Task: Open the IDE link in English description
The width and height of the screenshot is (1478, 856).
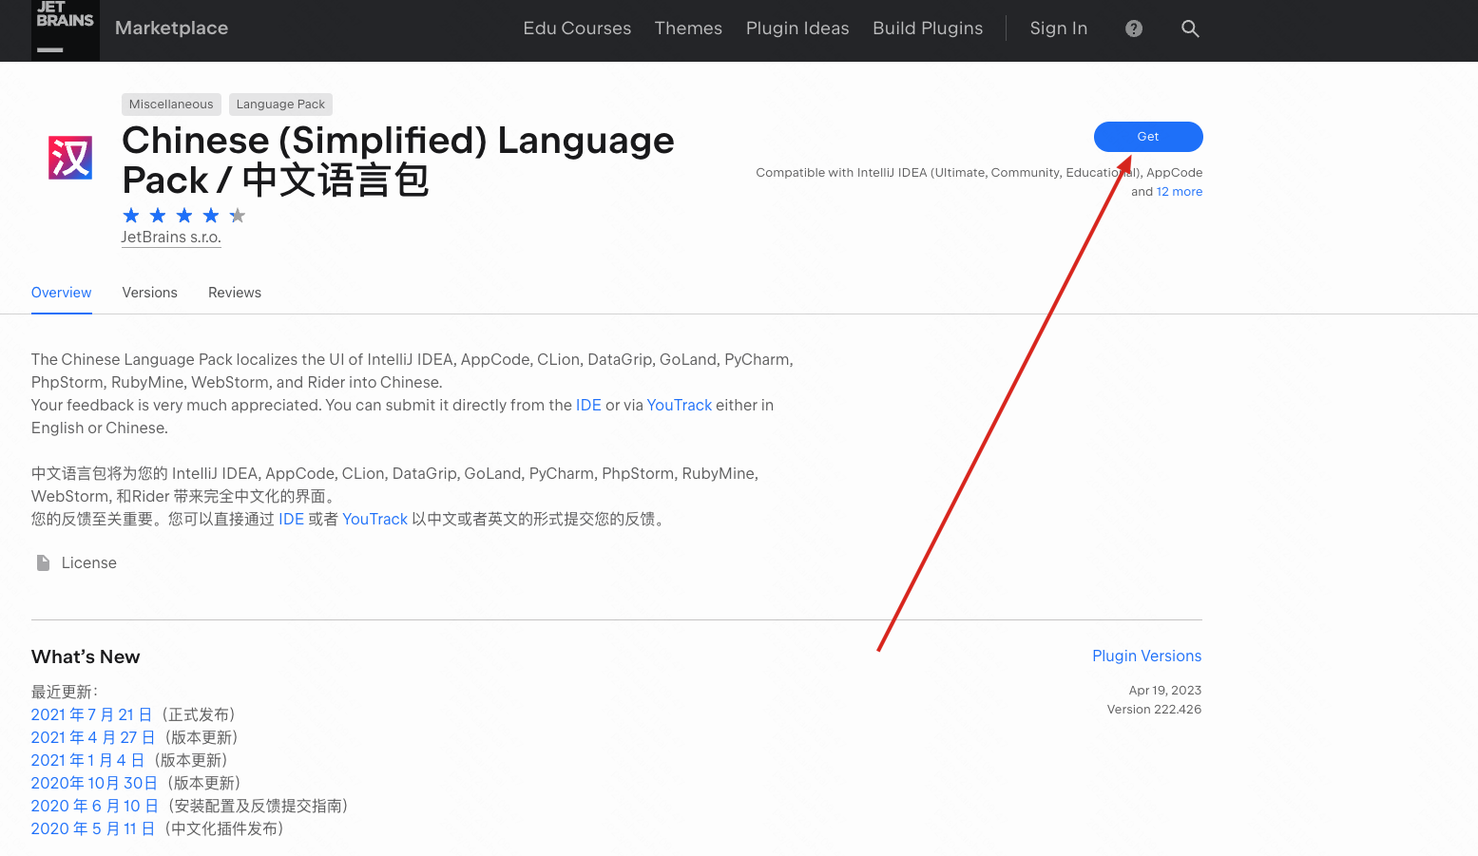Action: (x=588, y=405)
